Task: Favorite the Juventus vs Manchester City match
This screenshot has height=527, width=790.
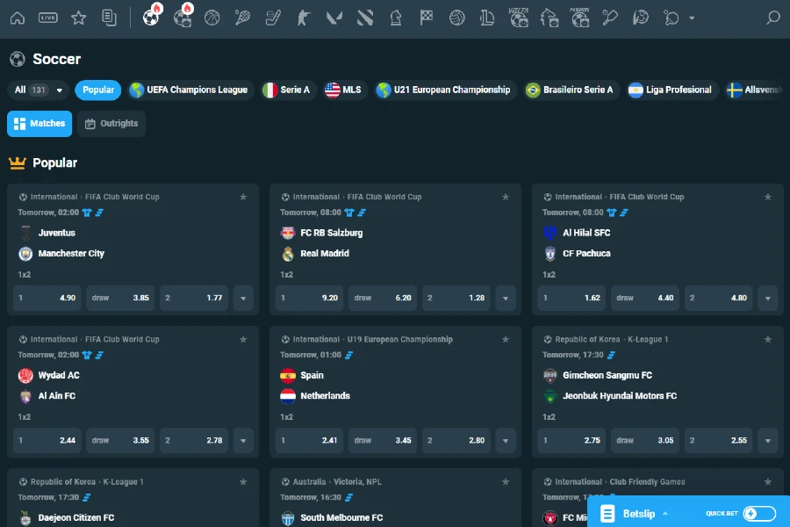Action: point(243,198)
